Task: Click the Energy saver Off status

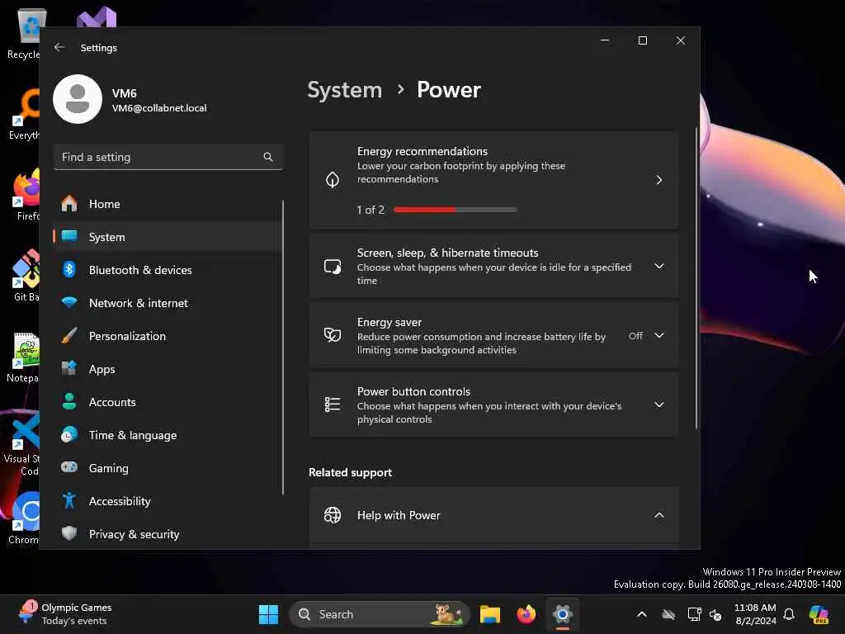Action: coord(635,336)
